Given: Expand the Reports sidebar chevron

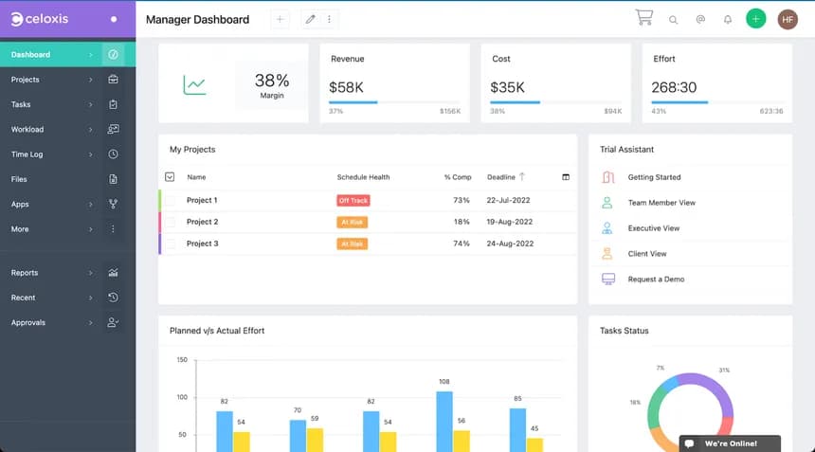Looking at the screenshot, I should tap(91, 273).
